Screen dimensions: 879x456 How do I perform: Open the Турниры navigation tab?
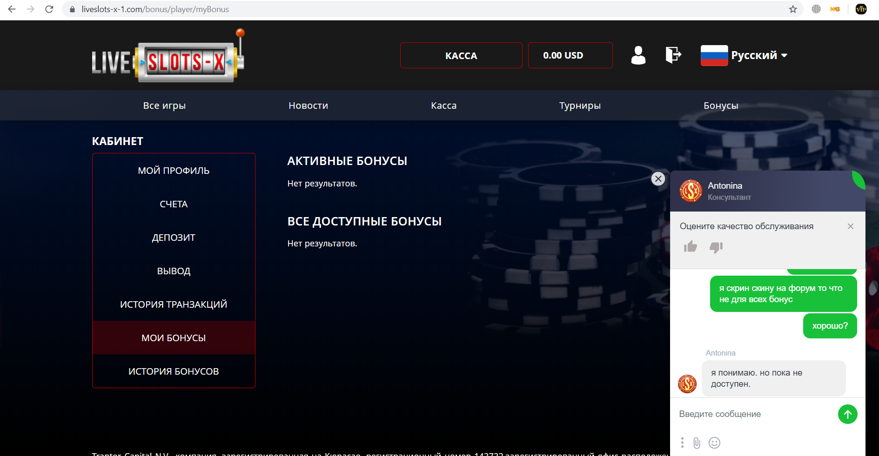coord(580,106)
